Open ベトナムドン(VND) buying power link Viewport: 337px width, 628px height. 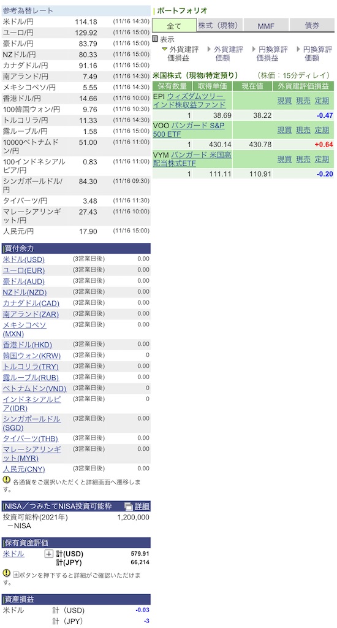click(34, 388)
